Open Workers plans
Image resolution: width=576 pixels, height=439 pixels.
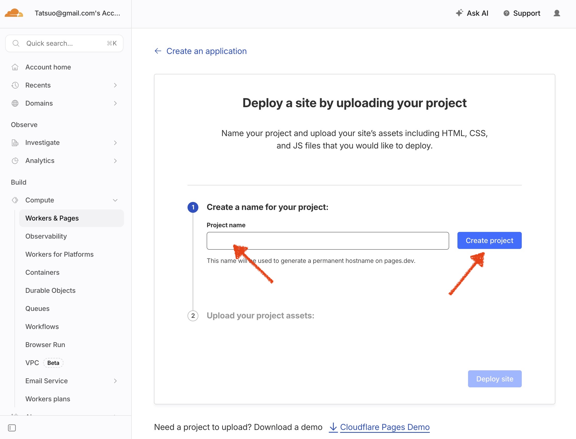pos(48,399)
